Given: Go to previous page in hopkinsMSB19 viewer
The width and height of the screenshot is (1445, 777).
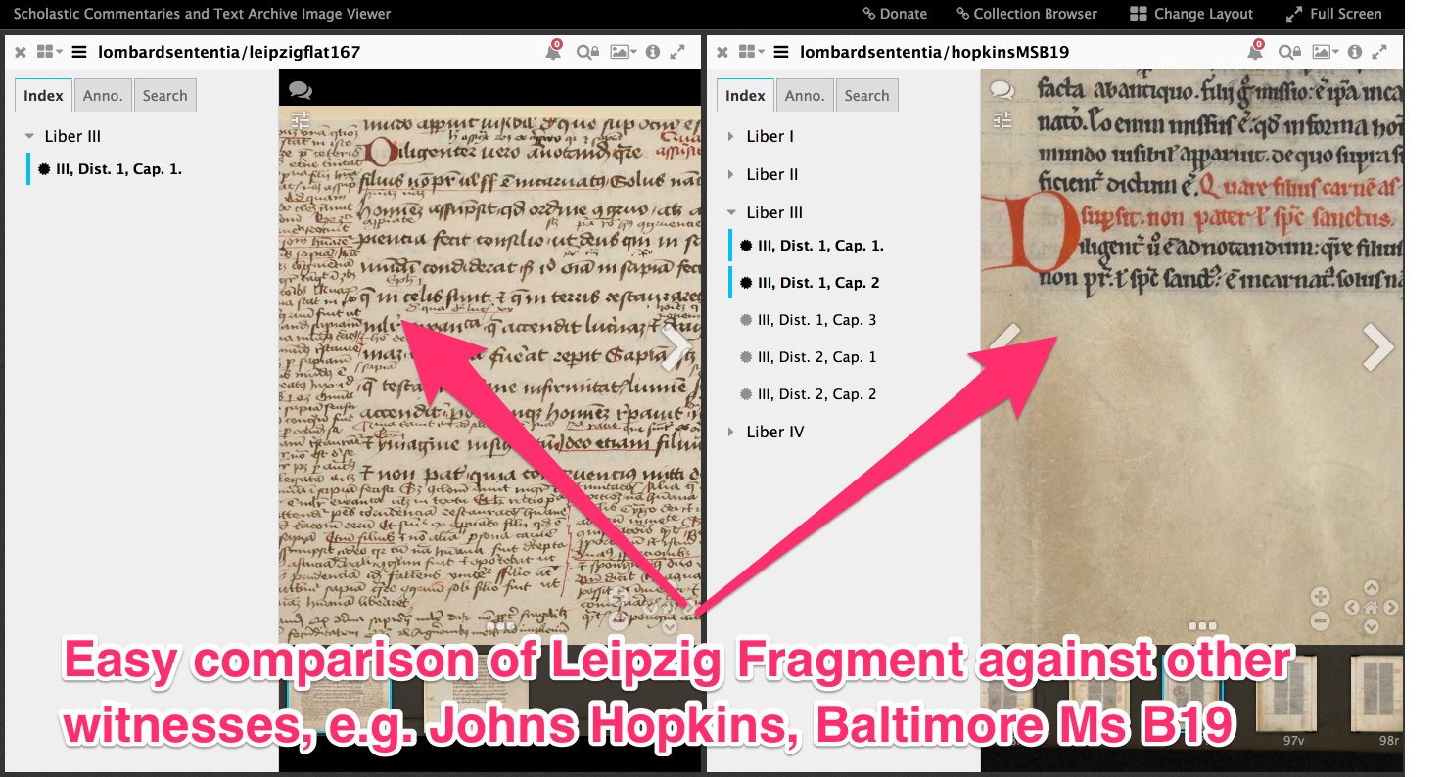Looking at the screenshot, I should [1005, 346].
